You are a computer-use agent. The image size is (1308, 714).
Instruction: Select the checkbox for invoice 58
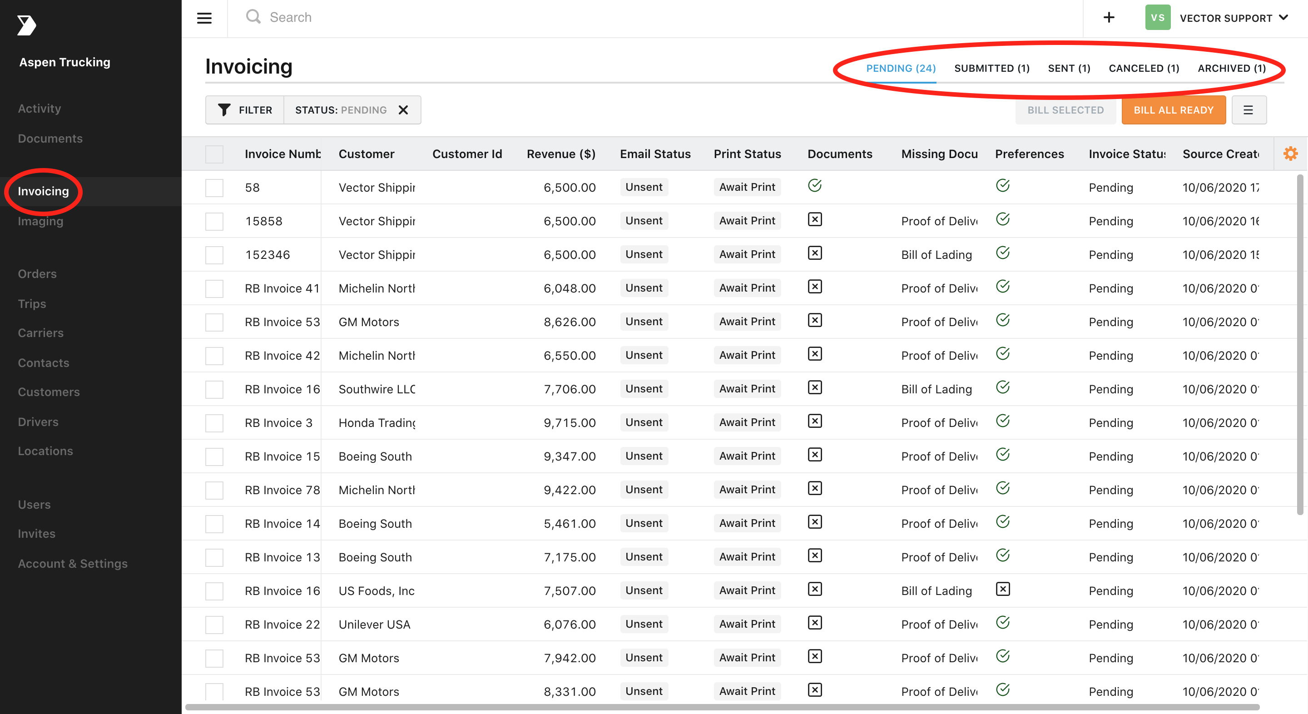[x=214, y=188]
